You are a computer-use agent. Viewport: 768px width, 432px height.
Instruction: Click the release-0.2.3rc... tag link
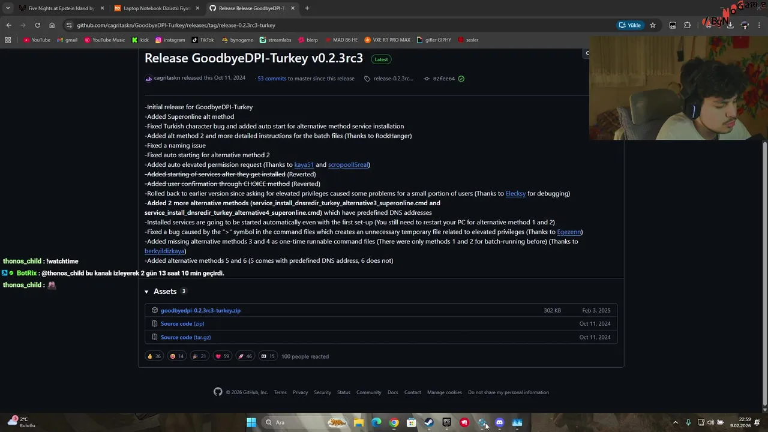point(393,79)
